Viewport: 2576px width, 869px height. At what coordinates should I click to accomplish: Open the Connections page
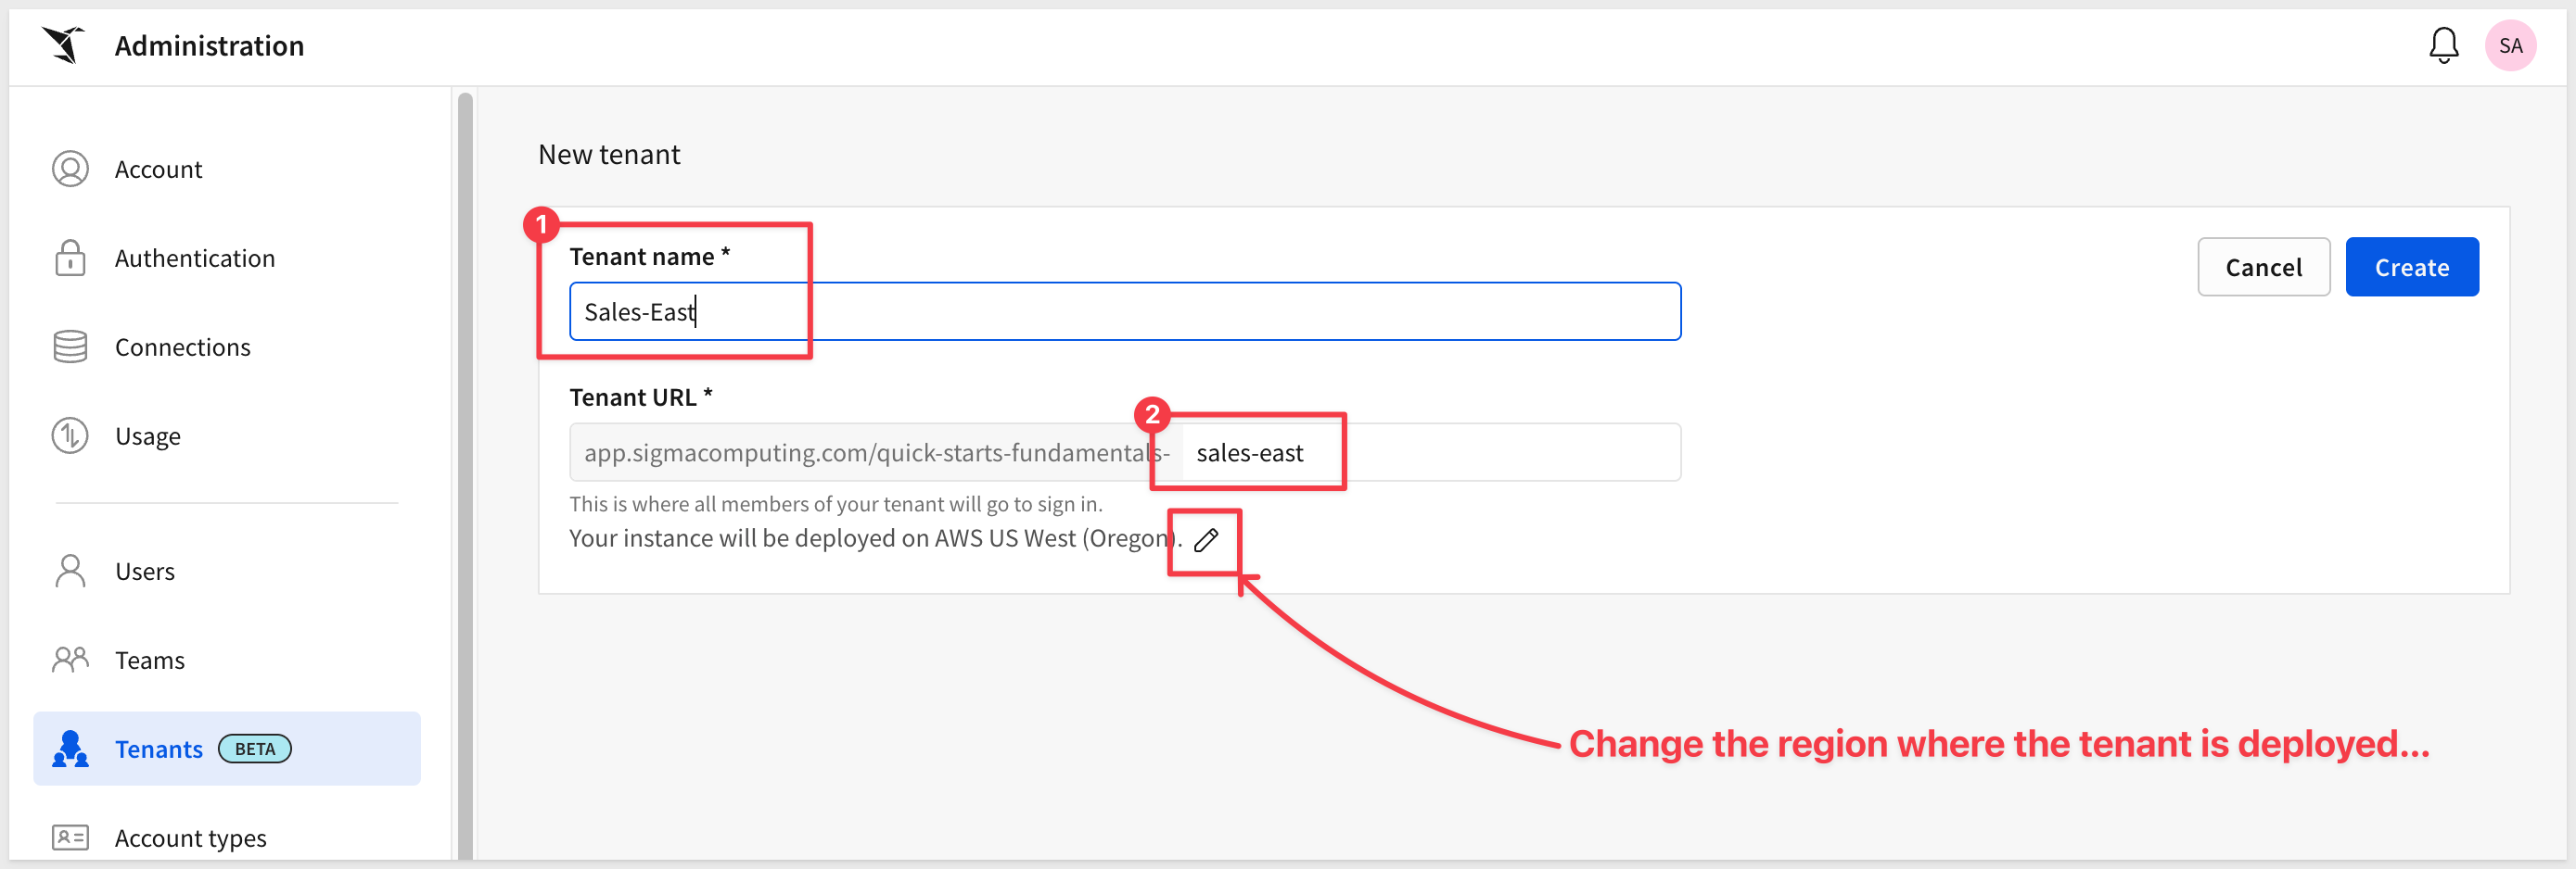182,346
